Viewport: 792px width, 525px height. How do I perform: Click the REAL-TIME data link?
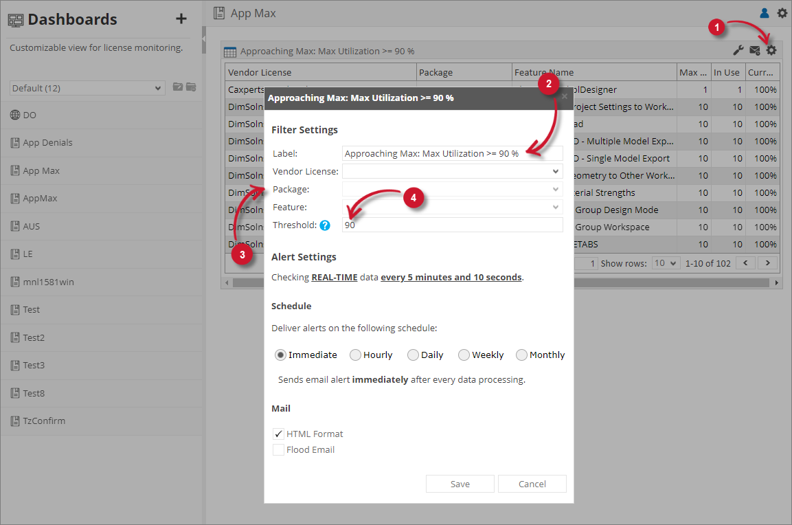pos(335,278)
